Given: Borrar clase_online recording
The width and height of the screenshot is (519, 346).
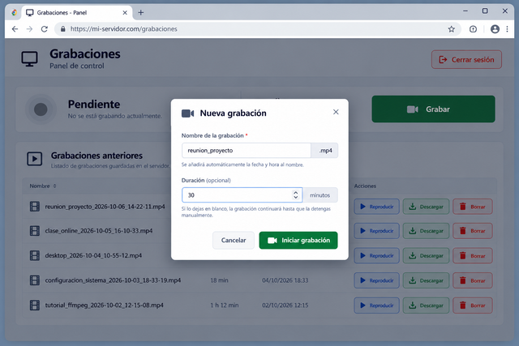Looking at the screenshot, I should pos(473,231).
